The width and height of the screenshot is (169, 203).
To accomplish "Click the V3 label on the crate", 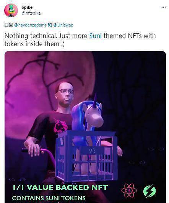I will [x=92, y=151].
